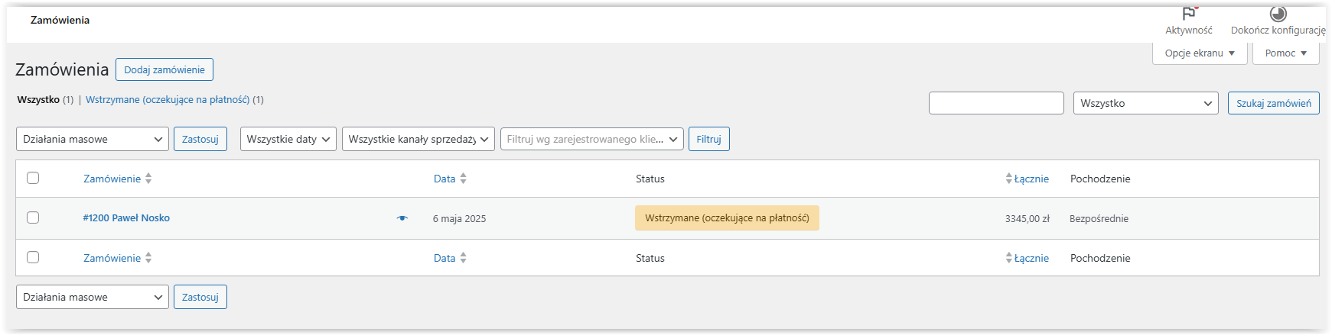Expand Opcje ekranu tab
This screenshot has height=335, width=1332.
1199,53
